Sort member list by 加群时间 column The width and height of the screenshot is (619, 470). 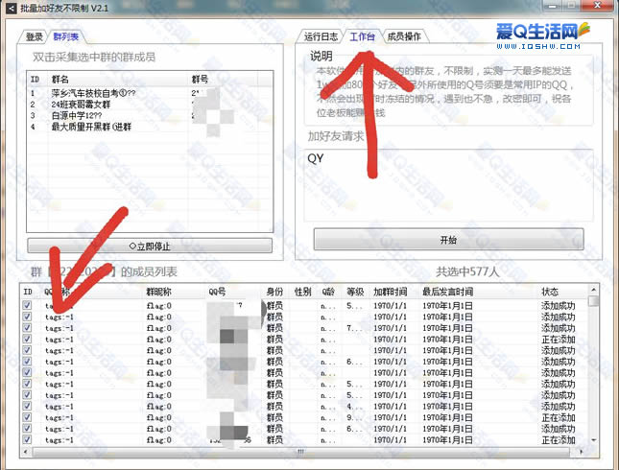[x=394, y=292]
